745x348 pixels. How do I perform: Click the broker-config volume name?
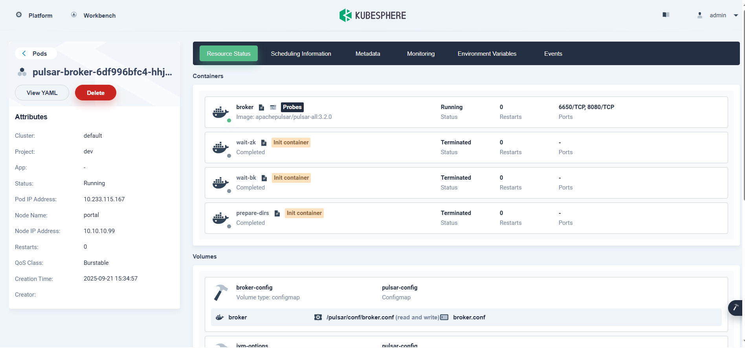pos(254,288)
